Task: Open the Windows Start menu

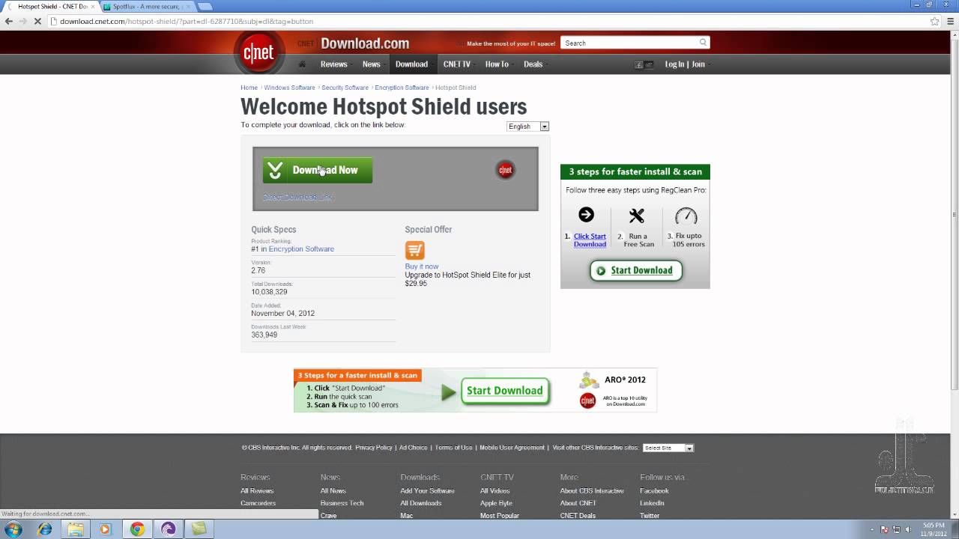Action: click(x=13, y=529)
